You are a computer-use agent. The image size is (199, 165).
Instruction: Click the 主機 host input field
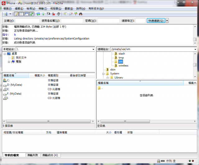point(27,20)
